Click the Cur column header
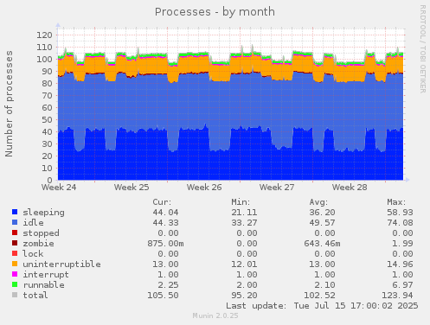Image resolution: width=430 pixels, height=325 pixels. click(x=162, y=202)
